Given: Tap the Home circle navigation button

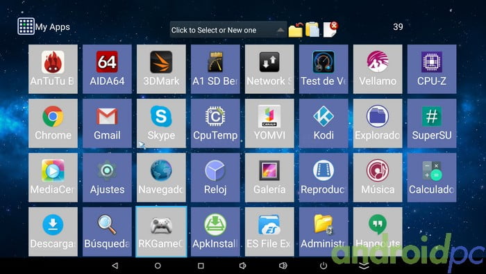Looking at the screenshot, I should 158,266.
